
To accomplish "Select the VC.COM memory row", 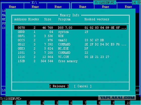I will point(70,57).
